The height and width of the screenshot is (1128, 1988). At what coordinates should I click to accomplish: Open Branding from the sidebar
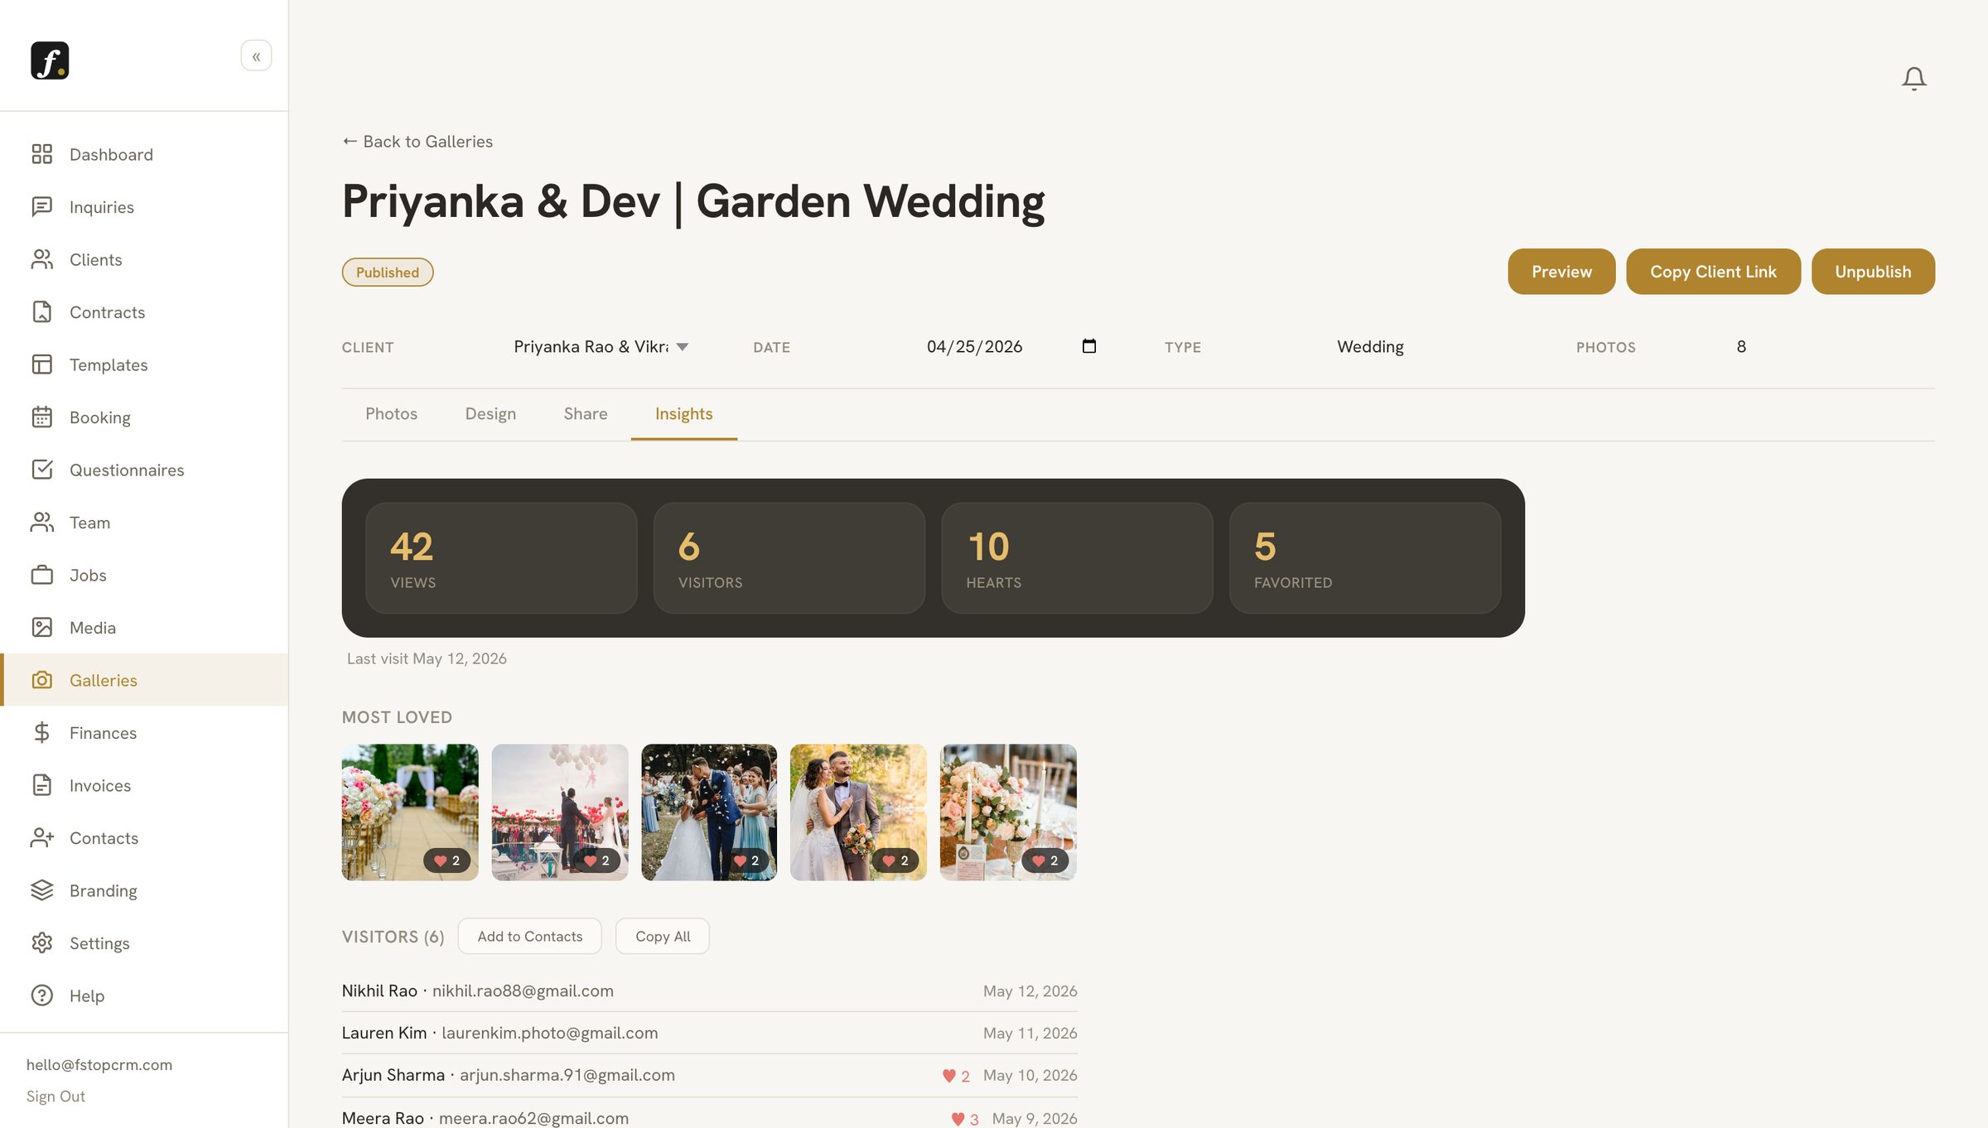pyautogui.click(x=144, y=890)
